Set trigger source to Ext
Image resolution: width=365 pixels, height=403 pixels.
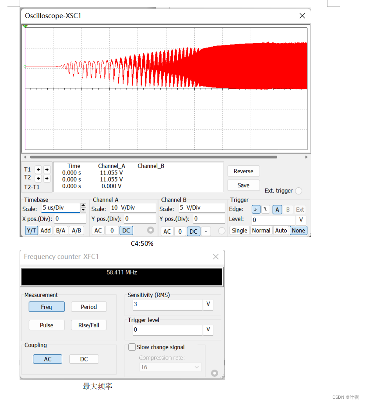pos(300,210)
